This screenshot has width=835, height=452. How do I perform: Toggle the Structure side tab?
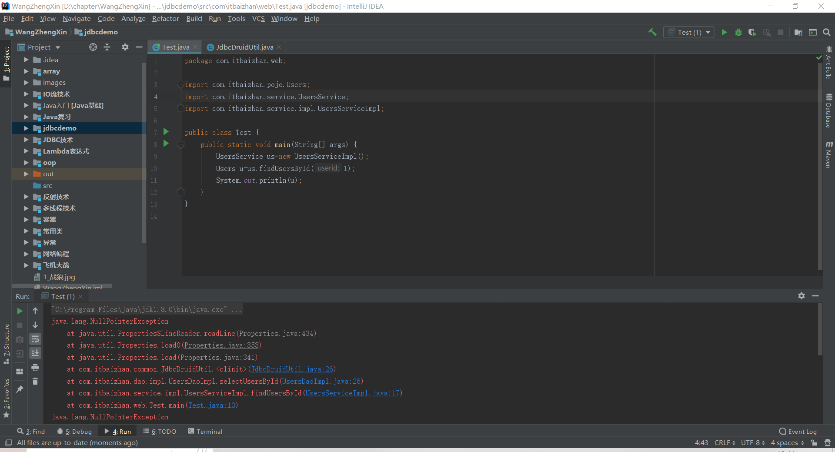pos(6,344)
